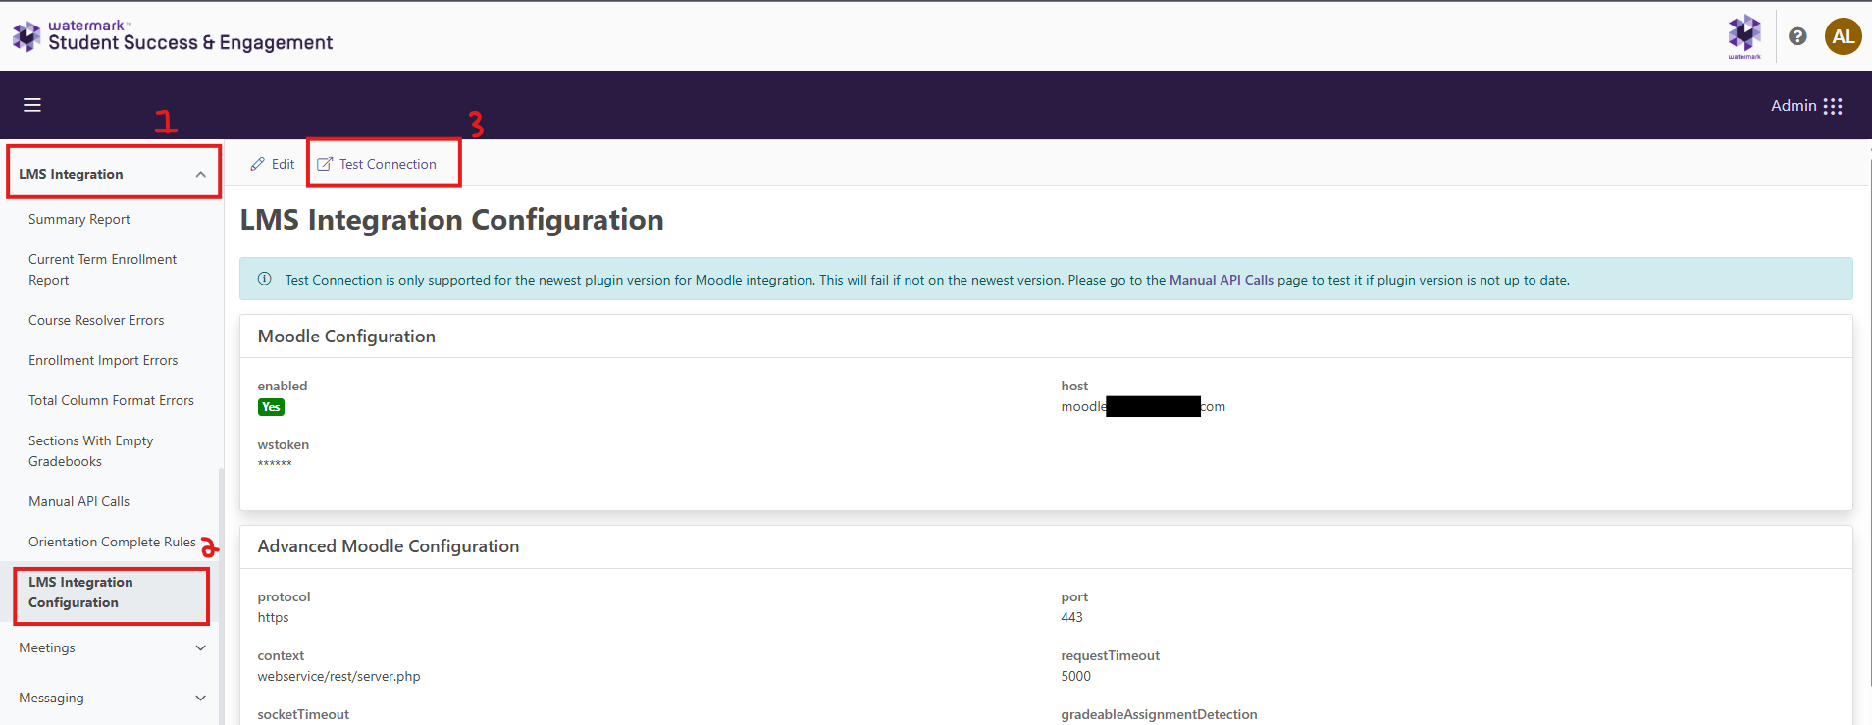Click the Test Connection external-link icon
This screenshot has width=1872, height=725.
click(x=325, y=164)
